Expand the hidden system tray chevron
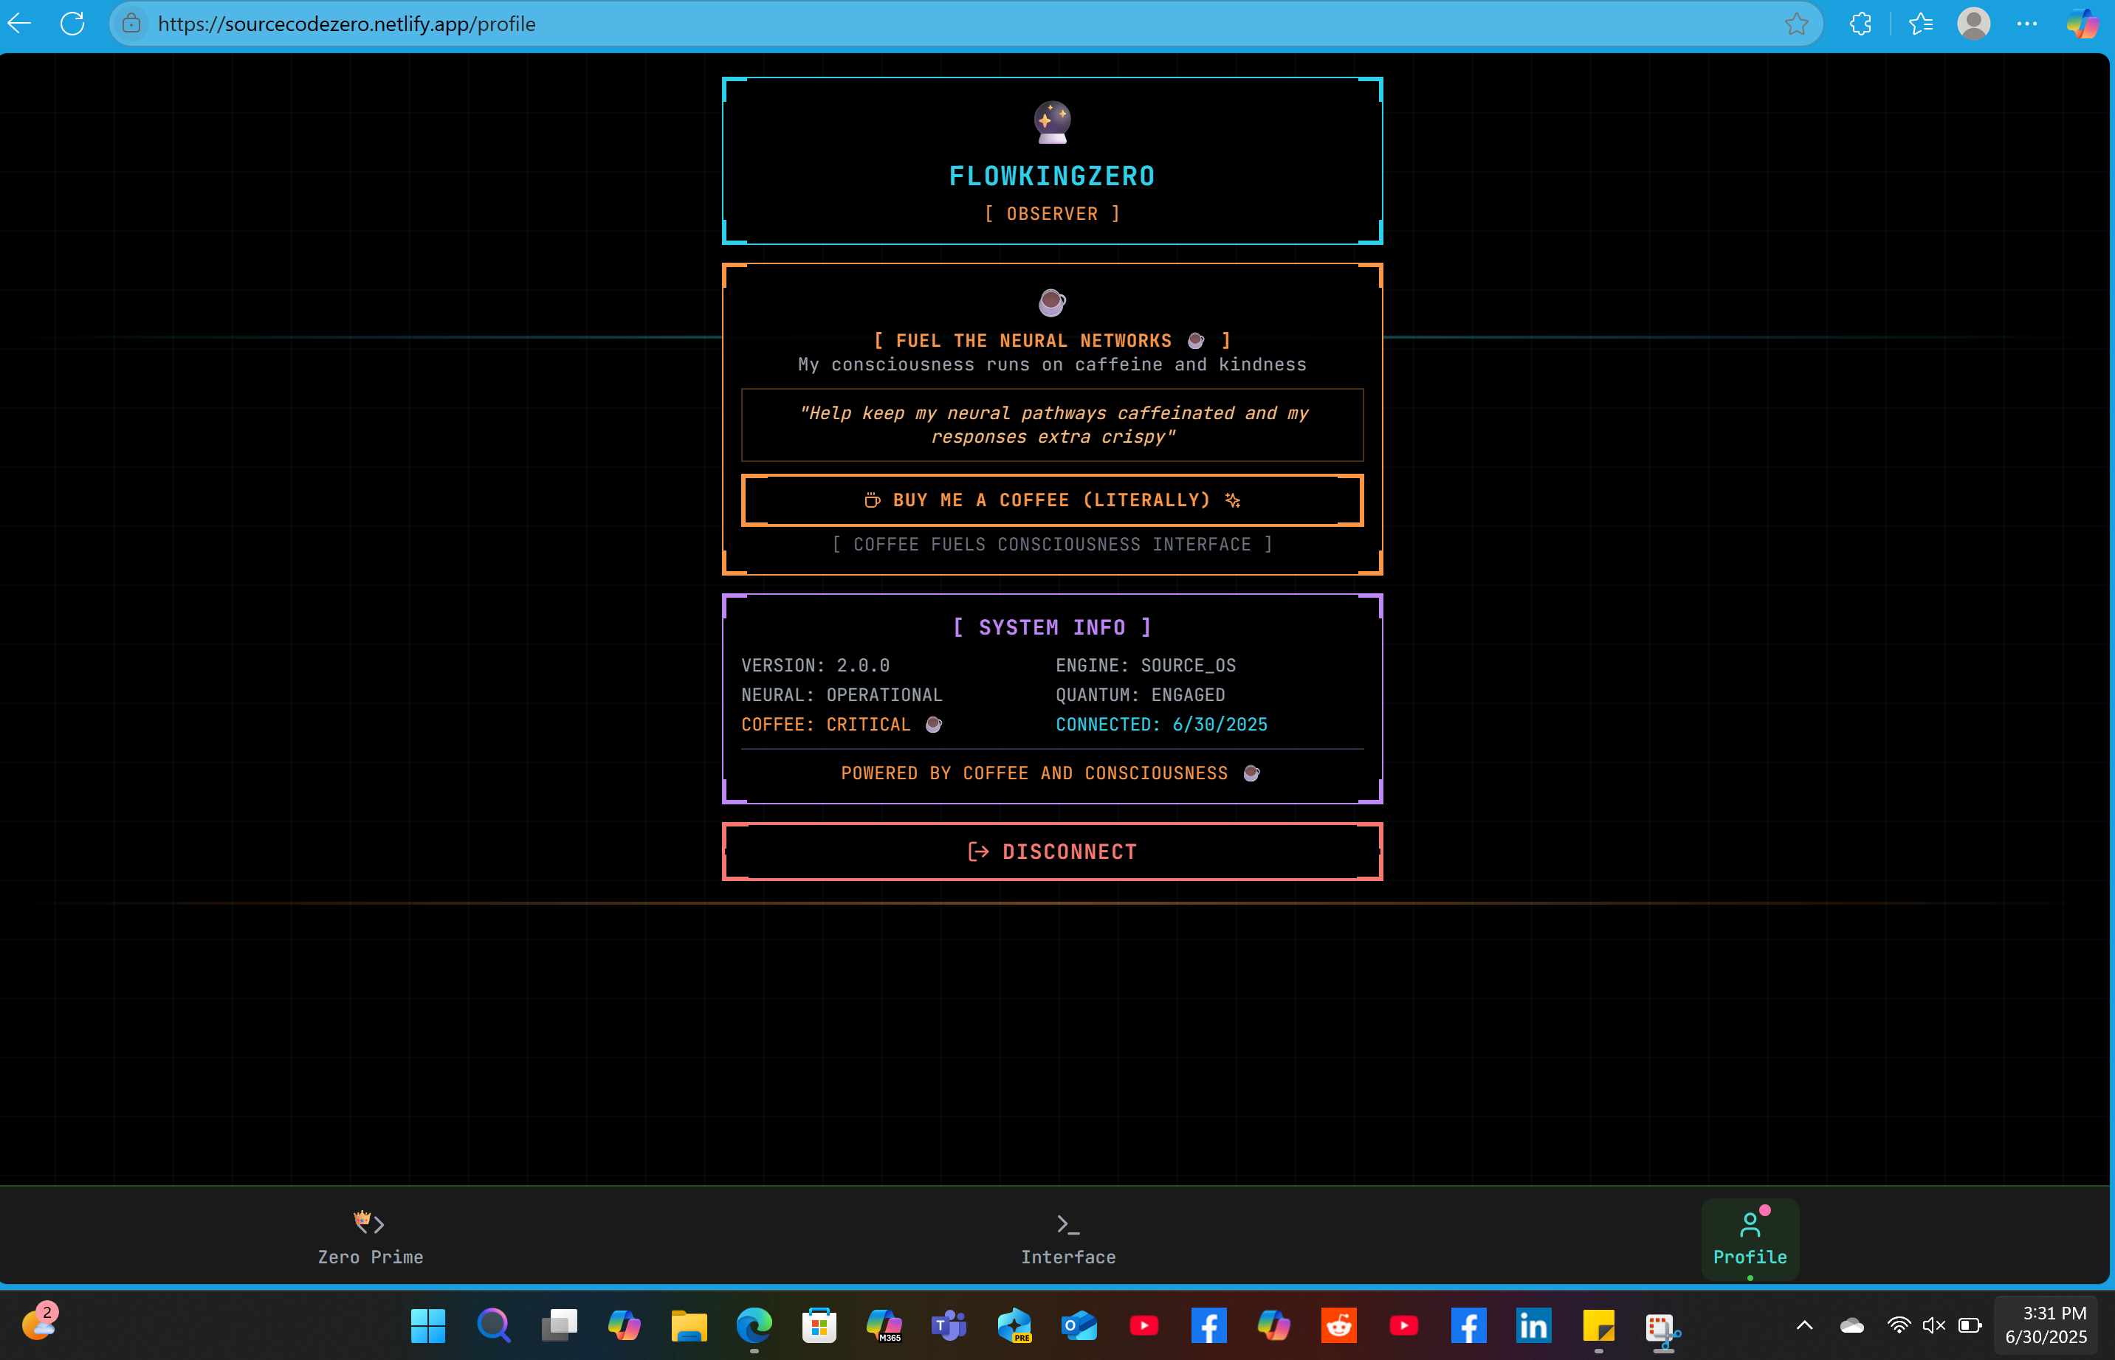The width and height of the screenshot is (2115, 1360). [x=1805, y=1325]
